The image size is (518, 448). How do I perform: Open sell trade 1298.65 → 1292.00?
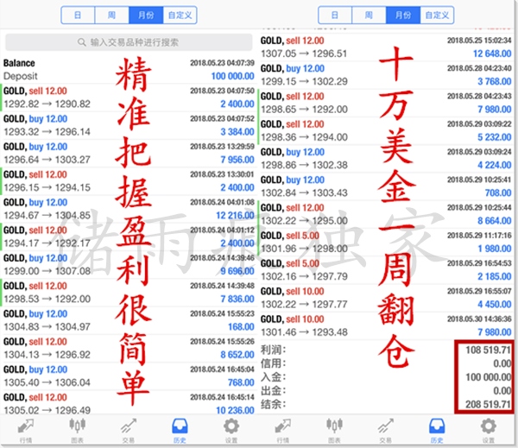386,103
